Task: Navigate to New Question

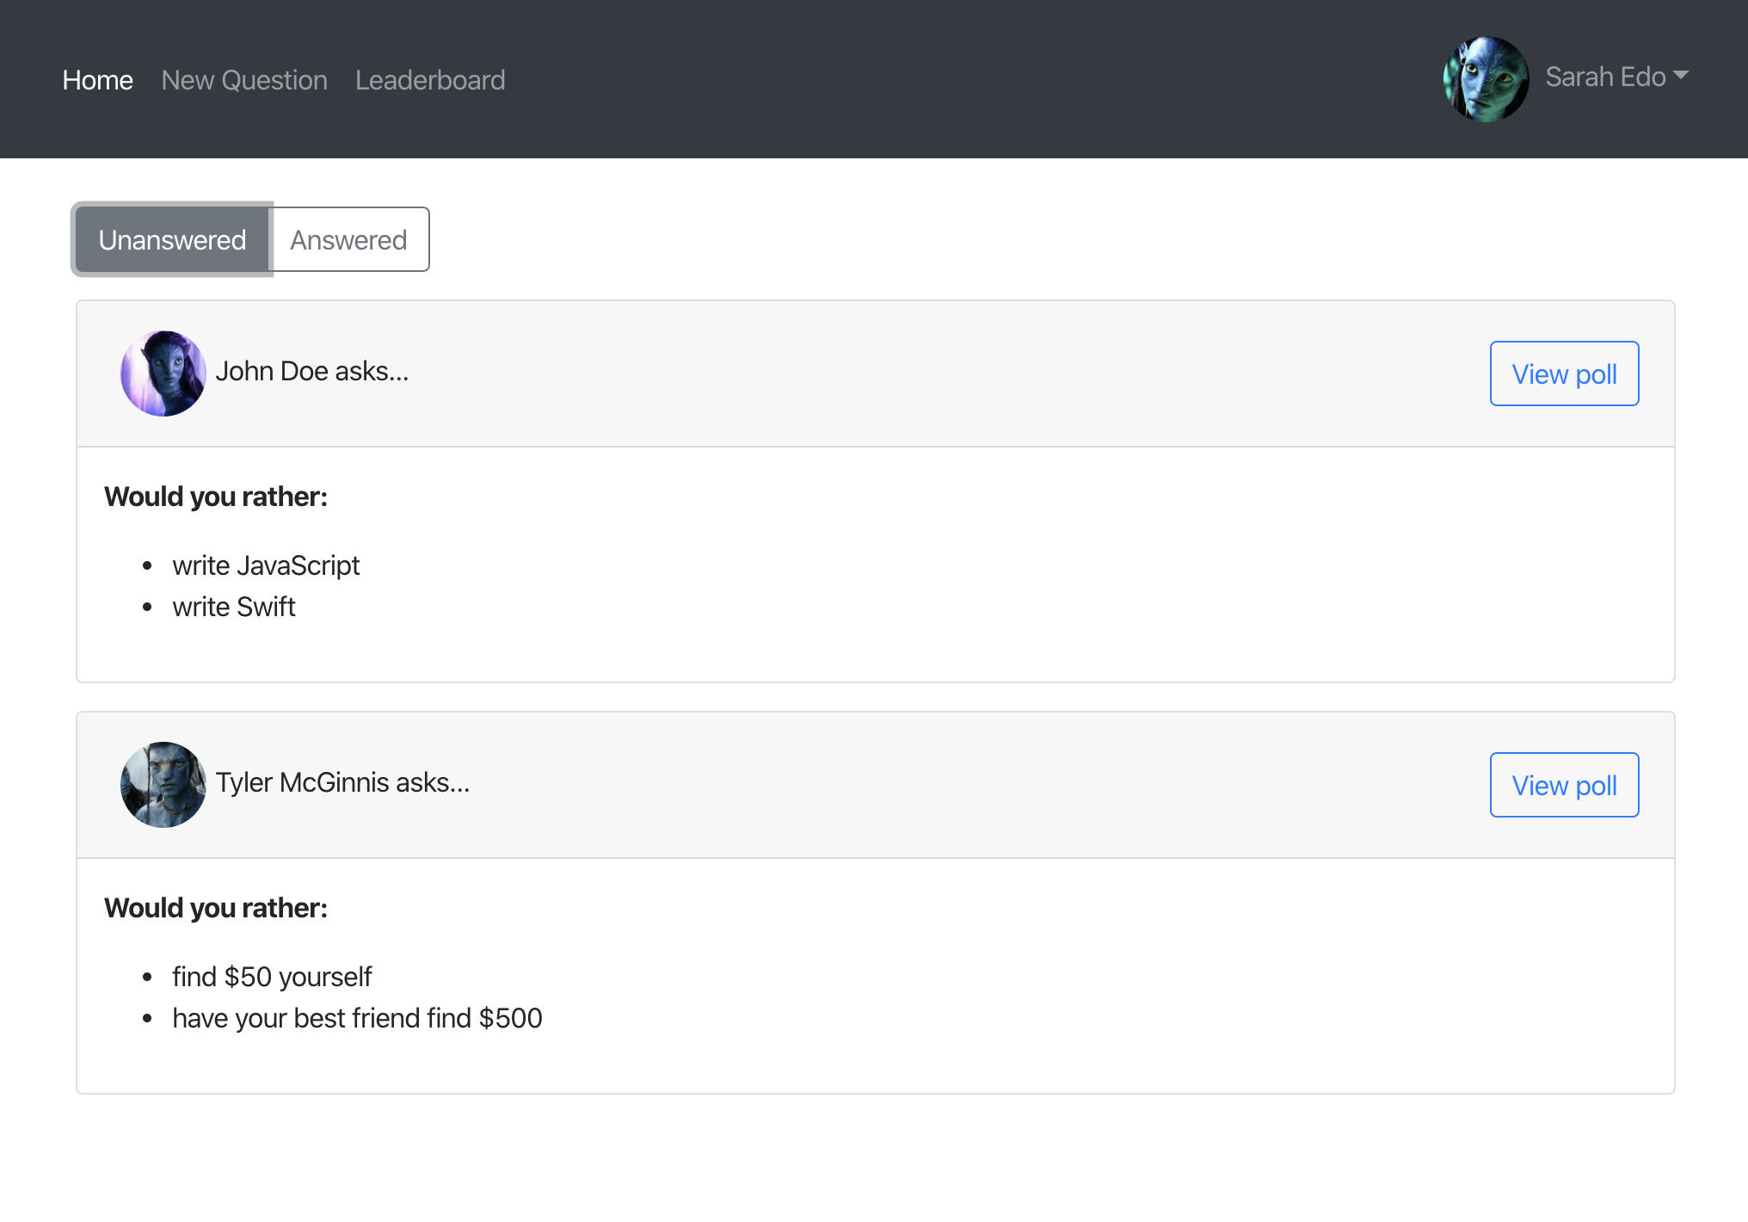Action: [x=244, y=79]
